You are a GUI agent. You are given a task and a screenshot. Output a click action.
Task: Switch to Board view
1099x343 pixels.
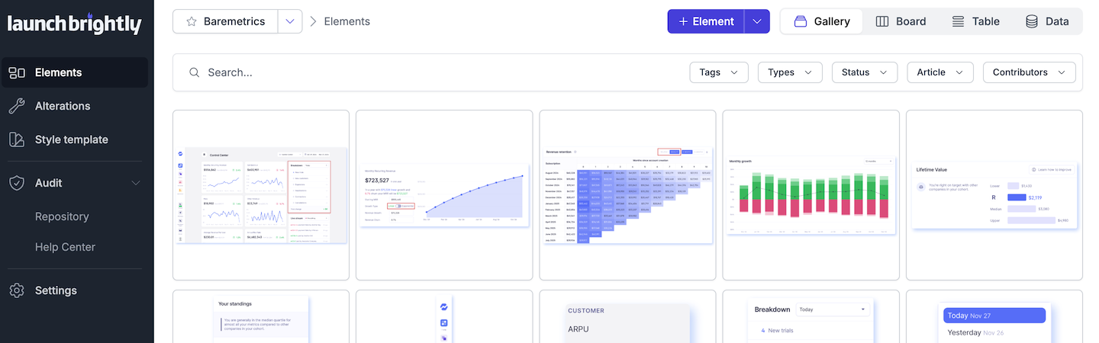pos(901,21)
